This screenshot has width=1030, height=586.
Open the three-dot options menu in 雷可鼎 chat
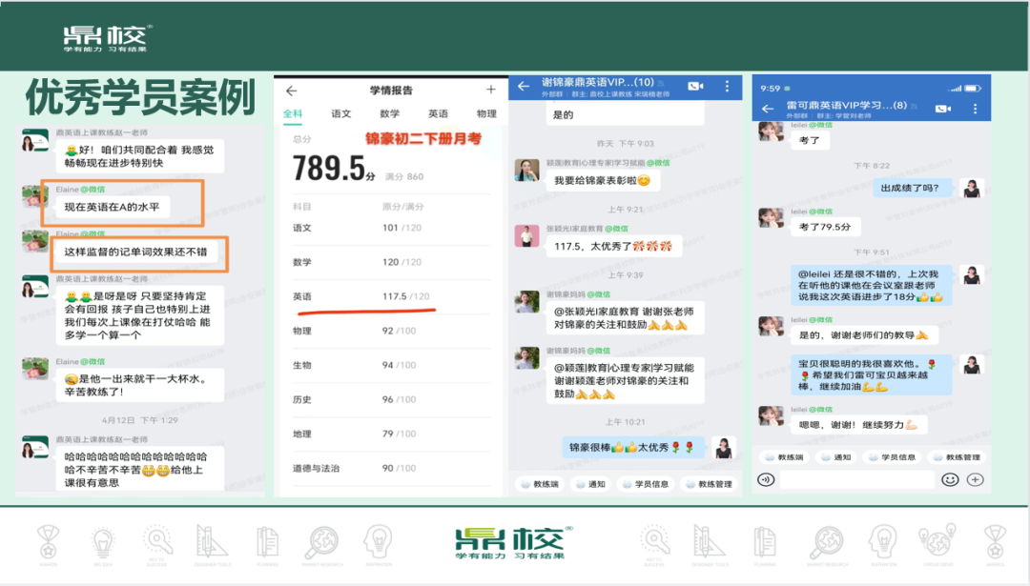(975, 108)
